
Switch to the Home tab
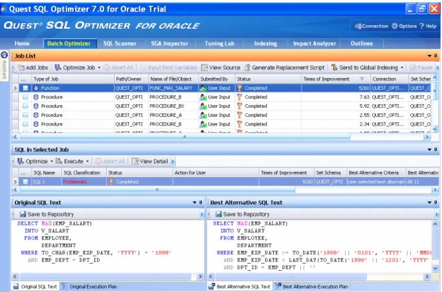coord(22,43)
